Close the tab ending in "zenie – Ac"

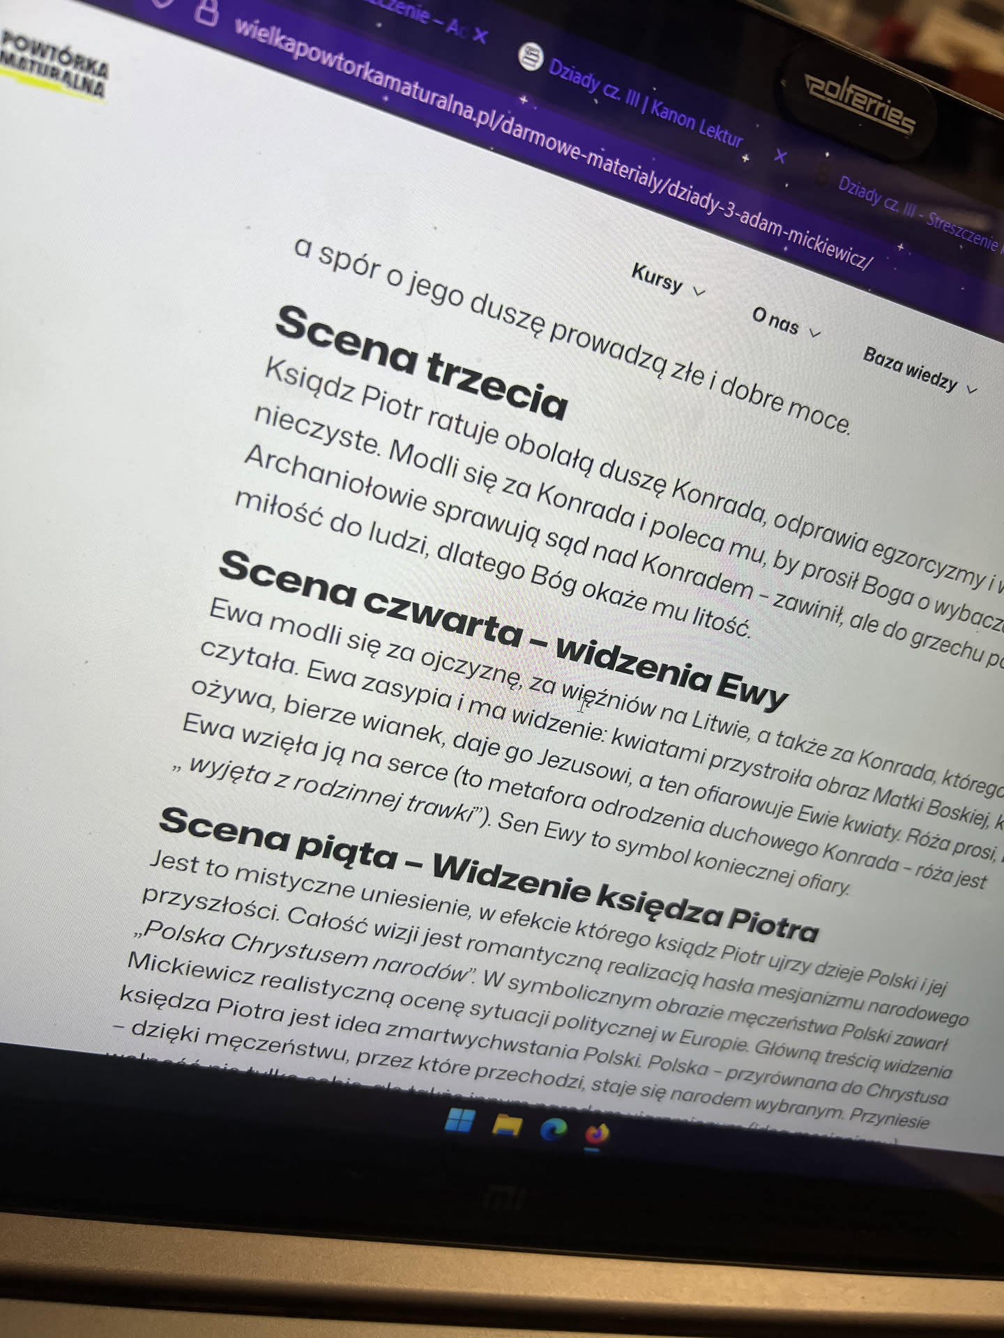[x=480, y=35]
